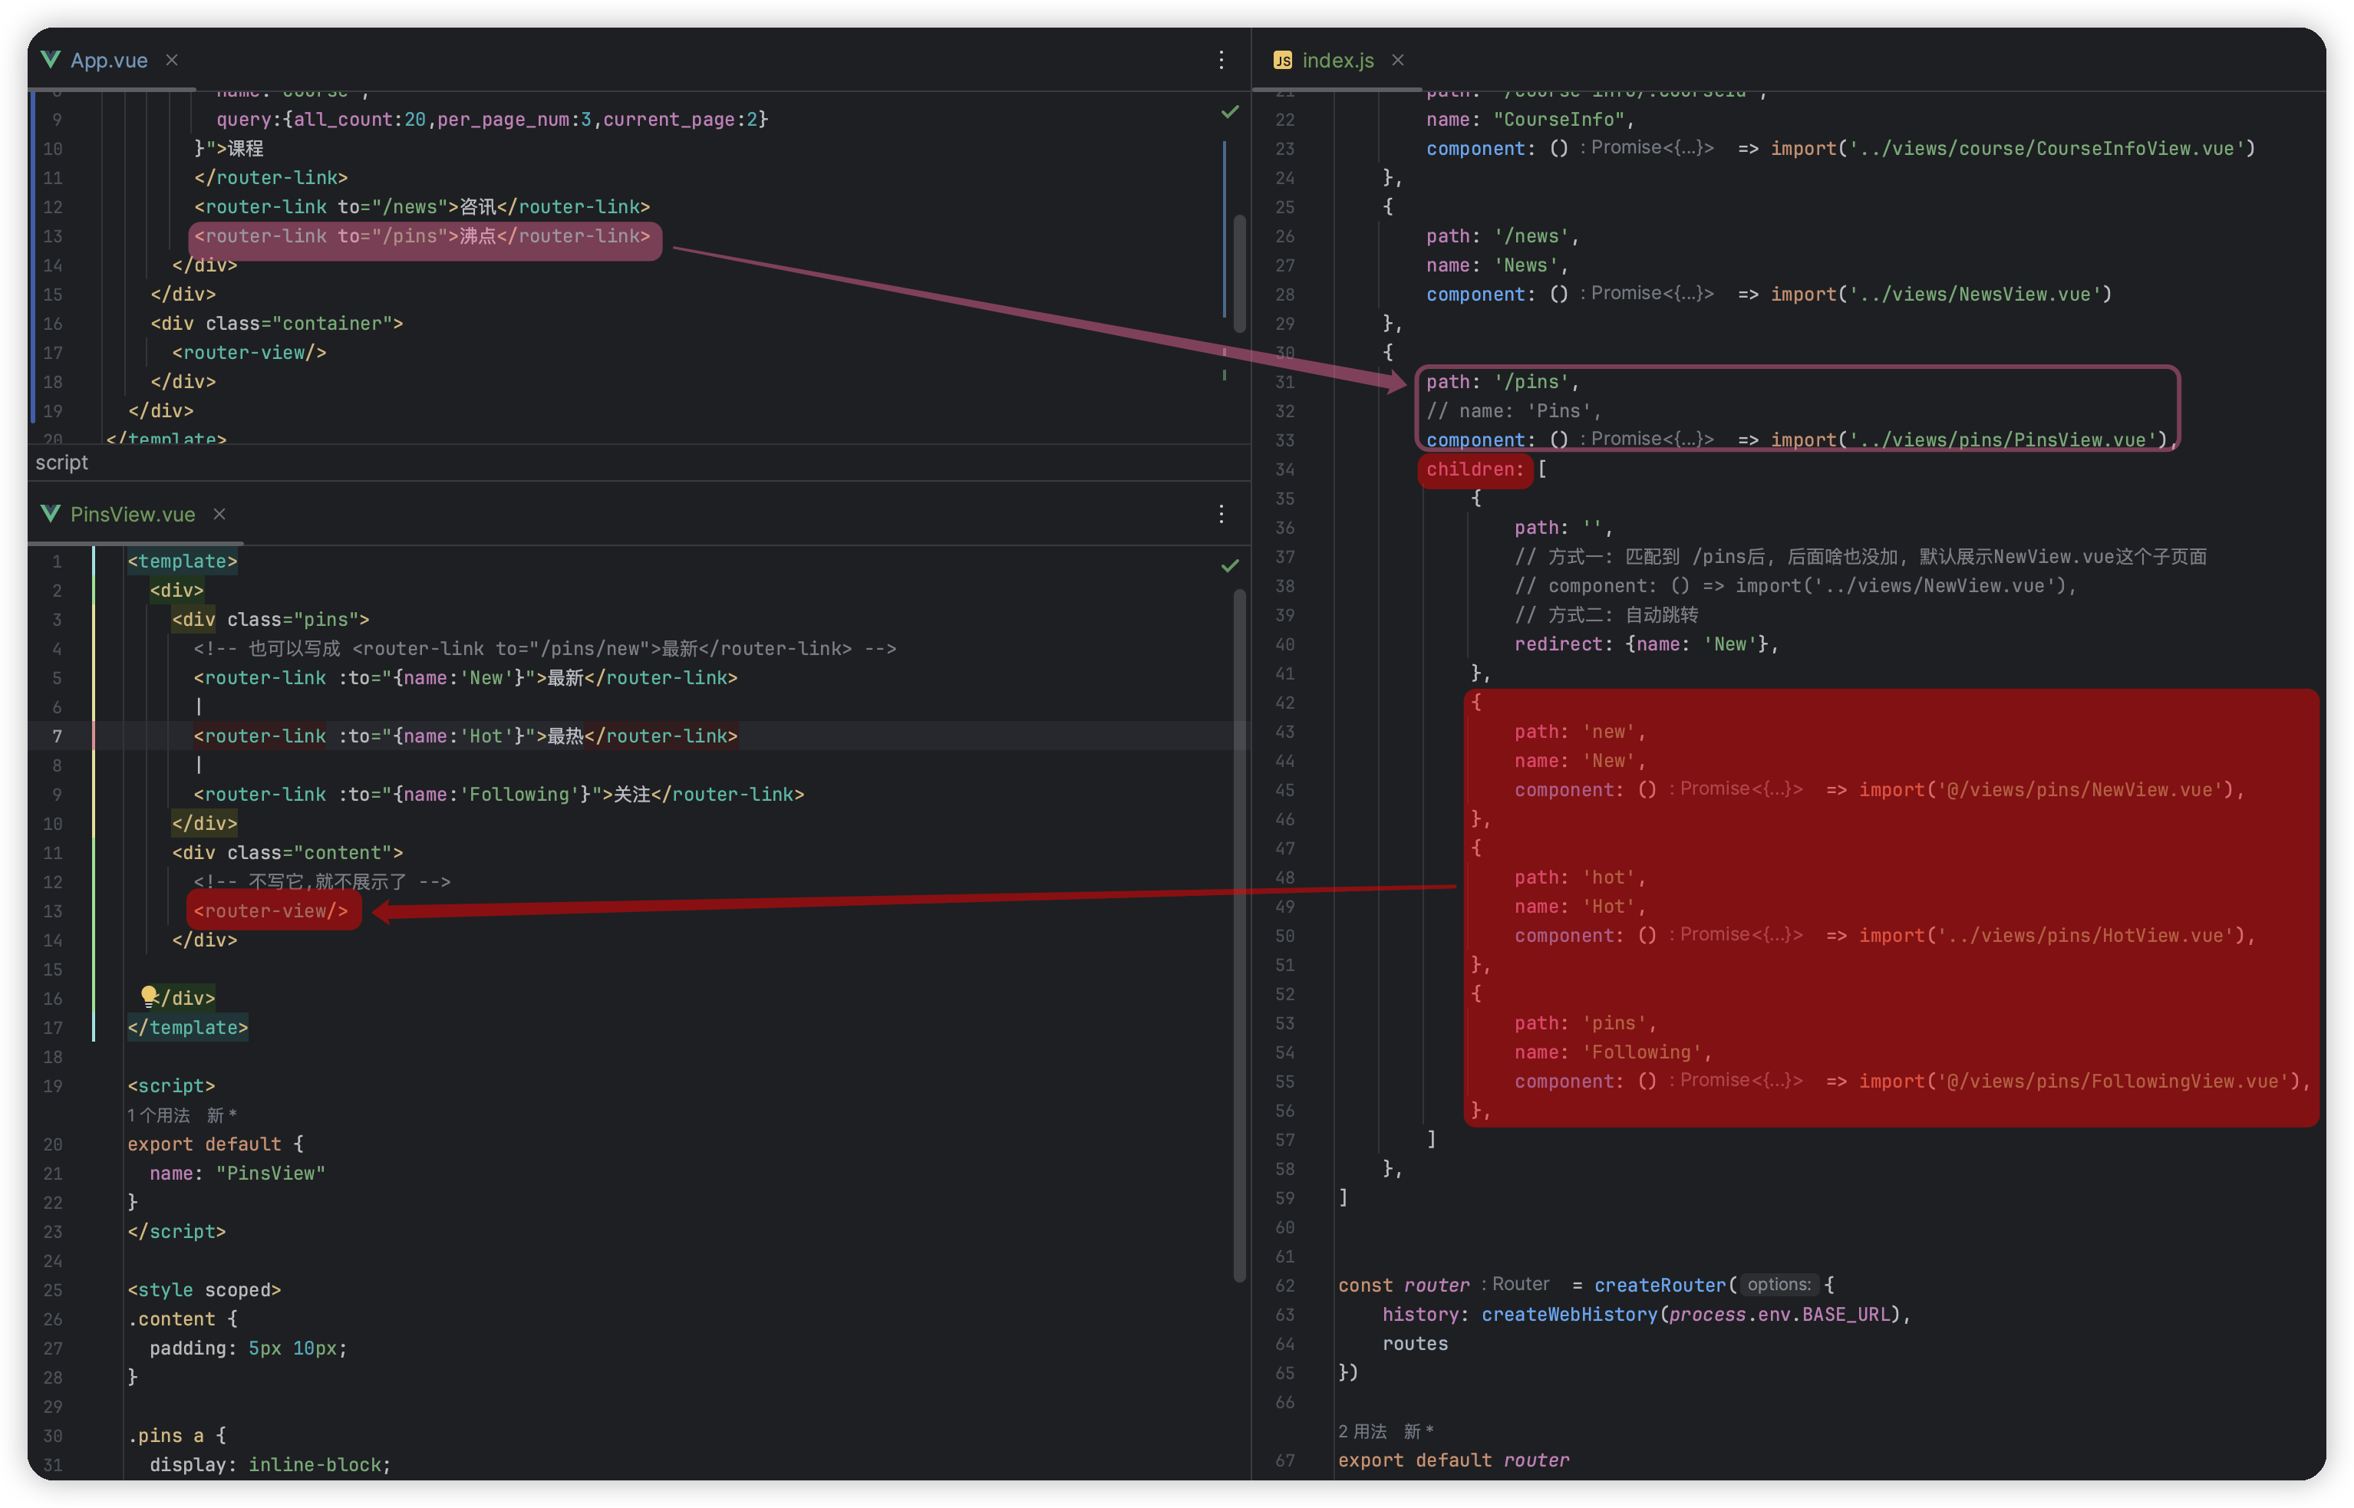Click green inspection checkmark in App.vue
This screenshot has width=2354, height=1508.
point(1229,113)
